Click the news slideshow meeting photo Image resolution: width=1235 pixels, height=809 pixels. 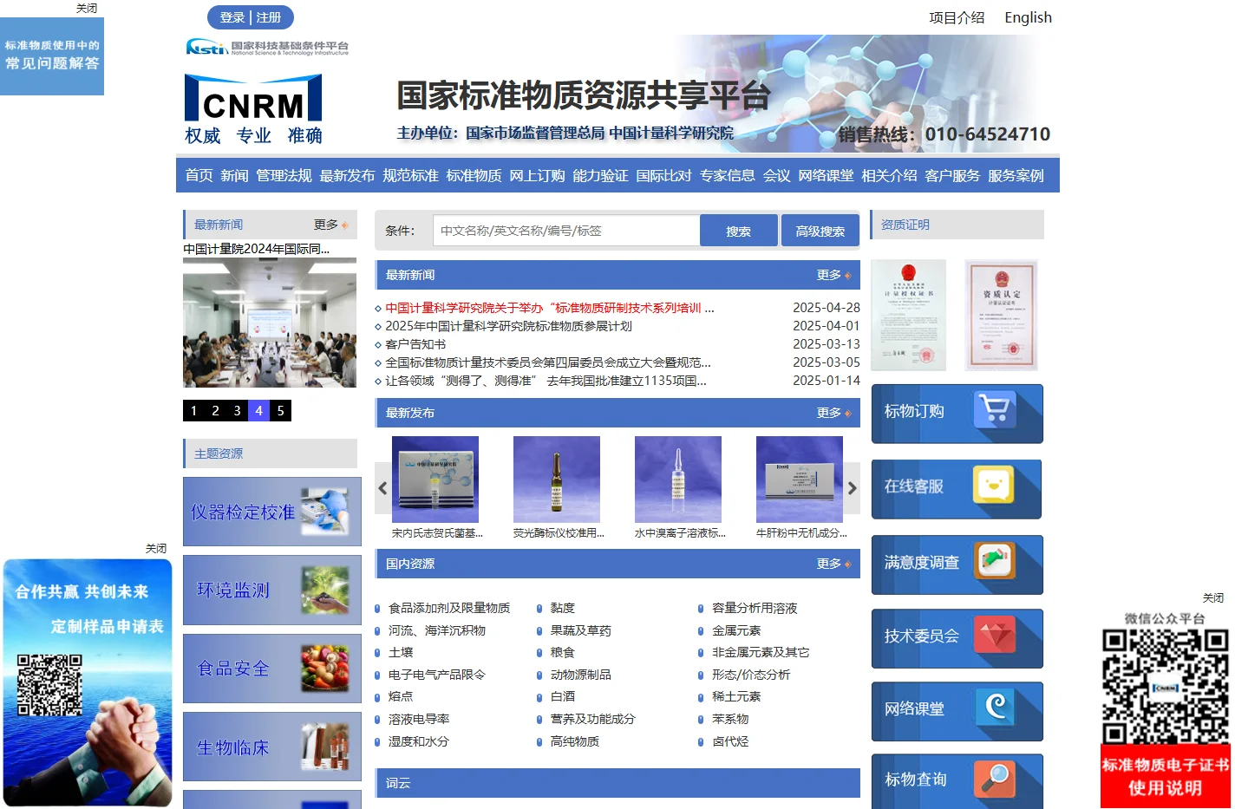[270, 323]
